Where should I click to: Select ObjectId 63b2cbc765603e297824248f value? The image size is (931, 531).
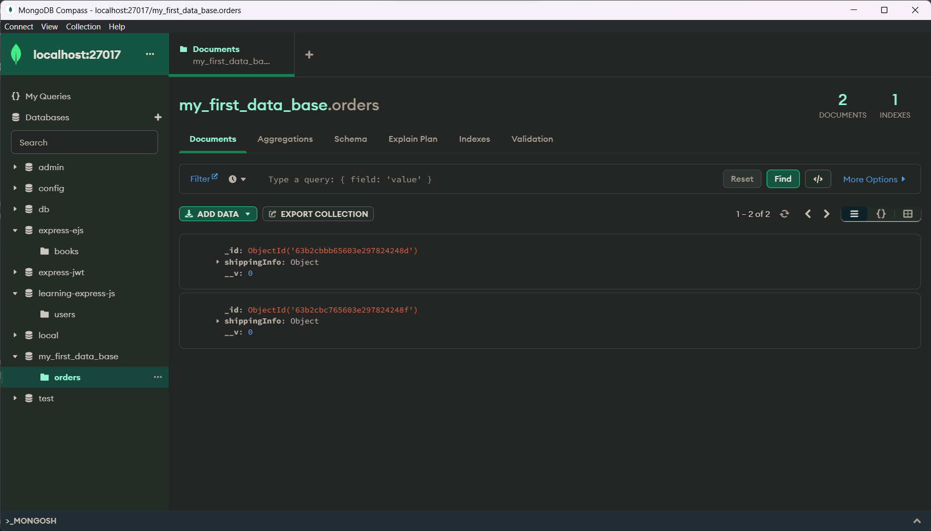click(333, 310)
